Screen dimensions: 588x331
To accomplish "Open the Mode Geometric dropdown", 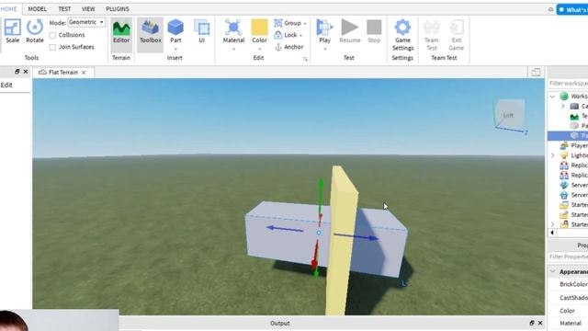I will (x=86, y=22).
